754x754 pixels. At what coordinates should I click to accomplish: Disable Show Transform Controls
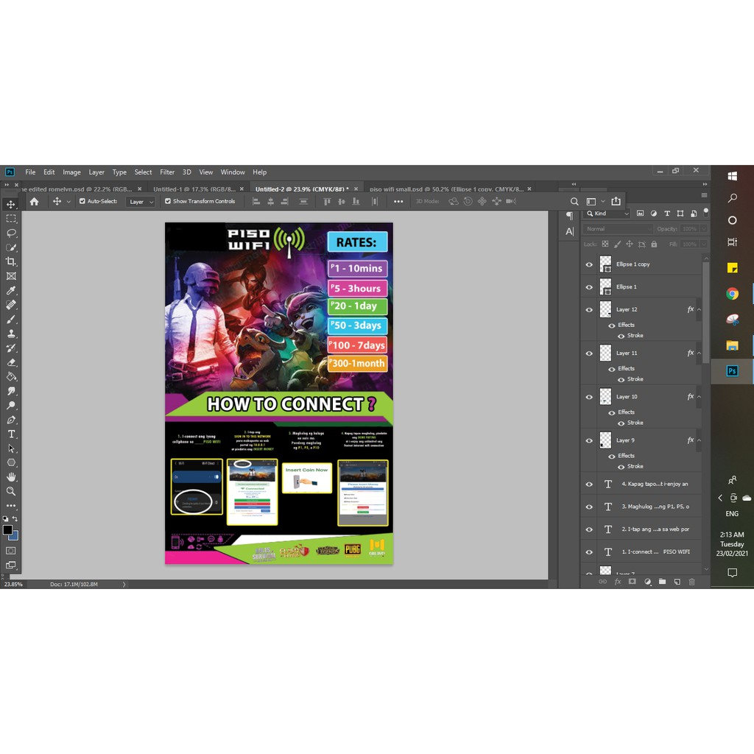tap(168, 201)
